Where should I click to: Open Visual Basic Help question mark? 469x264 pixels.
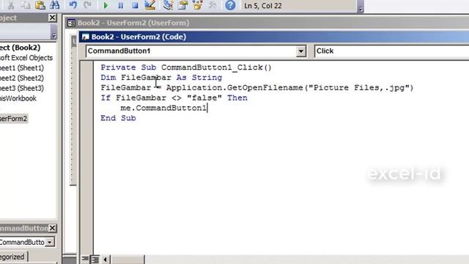230,5
